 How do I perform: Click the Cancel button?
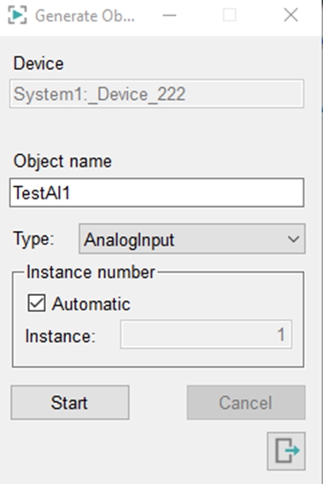(246, 403)
